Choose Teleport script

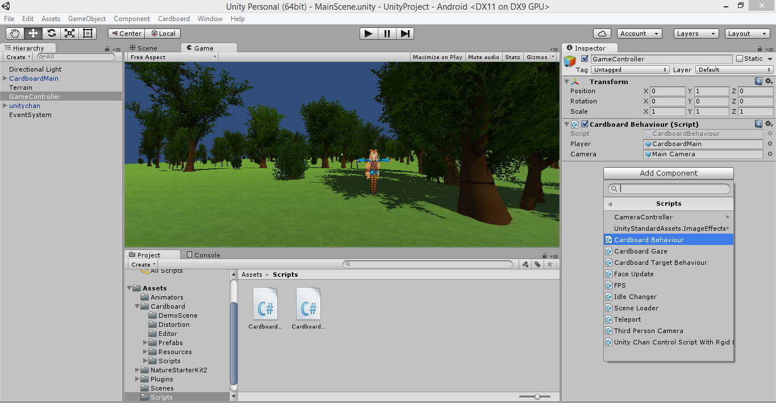669,319
